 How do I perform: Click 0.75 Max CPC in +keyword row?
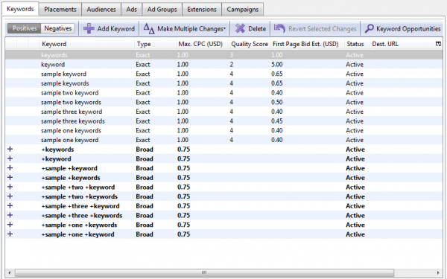(x=183, y=158)
